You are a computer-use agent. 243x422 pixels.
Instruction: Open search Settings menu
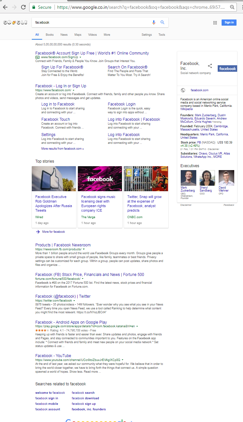pos(147,35)
